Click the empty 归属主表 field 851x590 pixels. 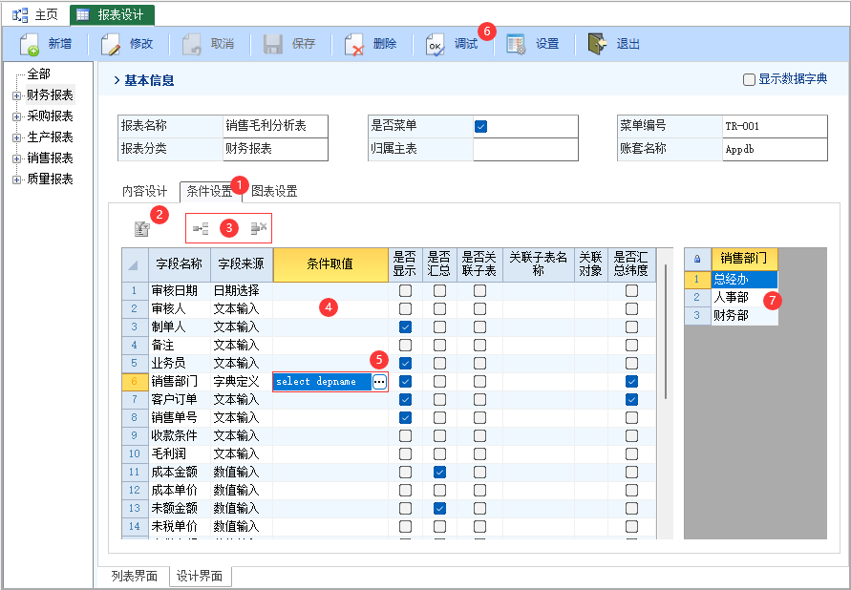(525, 149)
